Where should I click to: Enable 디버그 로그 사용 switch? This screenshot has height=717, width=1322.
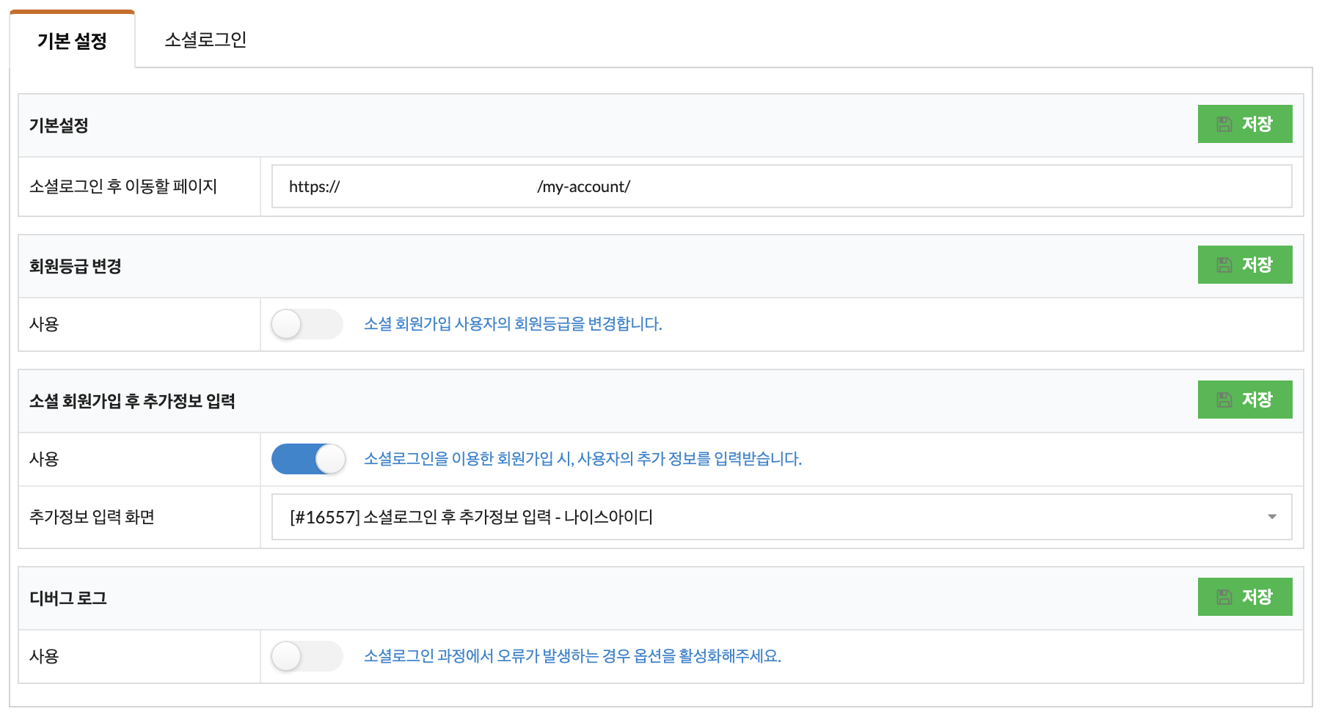(307, 656)
